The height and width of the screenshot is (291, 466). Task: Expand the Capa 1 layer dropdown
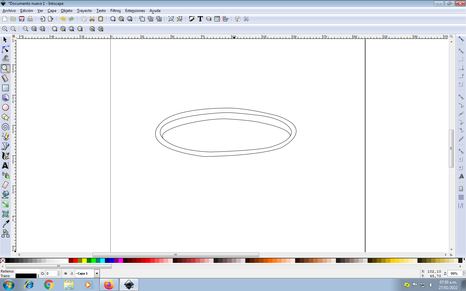(97, 274)
